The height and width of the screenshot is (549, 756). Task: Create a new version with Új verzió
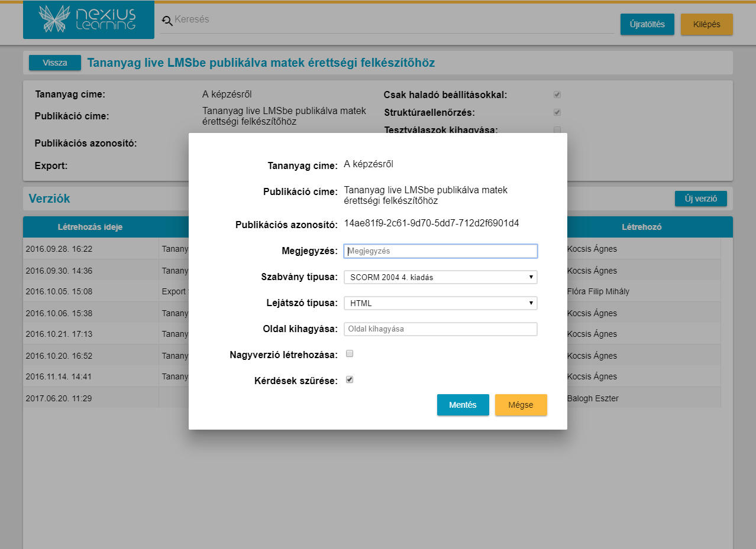pyautogui.click(x=700, y=199)
